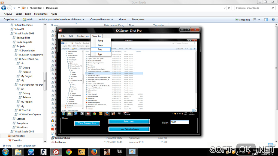Viewport: 278px width, 156px height.
Task: Click Gravar in the Explorer toolbar
Action: 123,19
